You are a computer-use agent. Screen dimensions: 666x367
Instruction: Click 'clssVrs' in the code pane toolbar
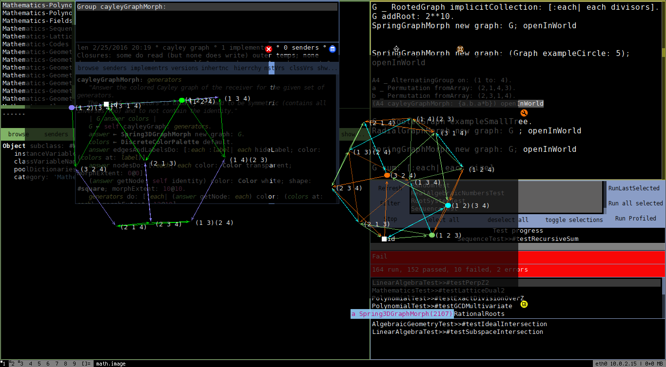point(301,68)
